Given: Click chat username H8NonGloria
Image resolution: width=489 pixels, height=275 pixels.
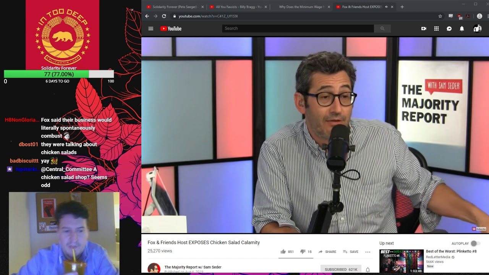Looking at the screenshot, I should pyautogui.click(x=22, y=120).
